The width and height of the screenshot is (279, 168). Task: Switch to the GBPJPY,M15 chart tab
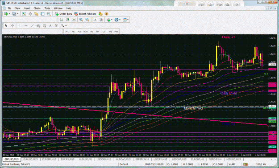[142, 160]
